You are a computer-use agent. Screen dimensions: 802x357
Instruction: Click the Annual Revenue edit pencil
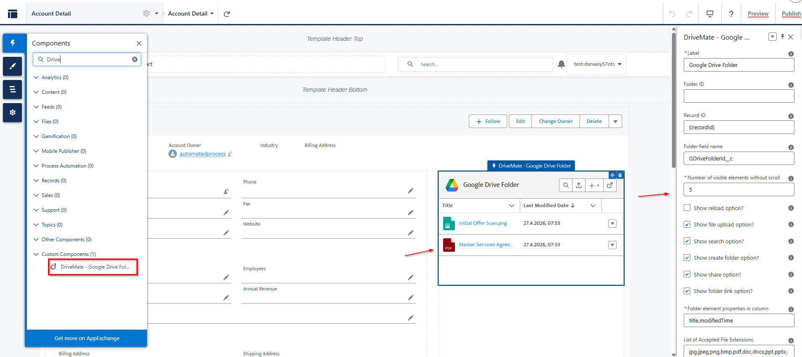410,298
